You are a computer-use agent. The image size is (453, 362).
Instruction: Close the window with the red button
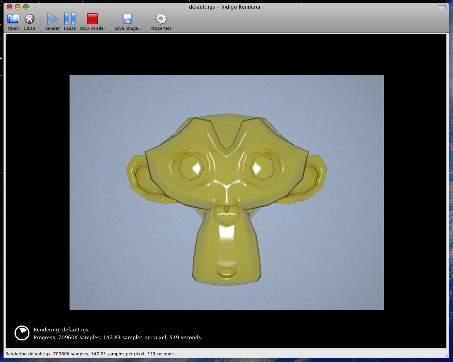(9, 7)
